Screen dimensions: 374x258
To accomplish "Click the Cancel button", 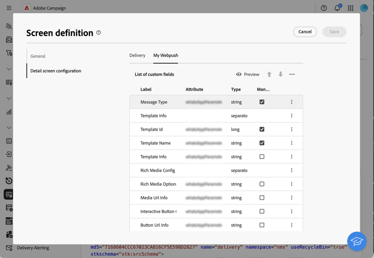I will 305,32.
